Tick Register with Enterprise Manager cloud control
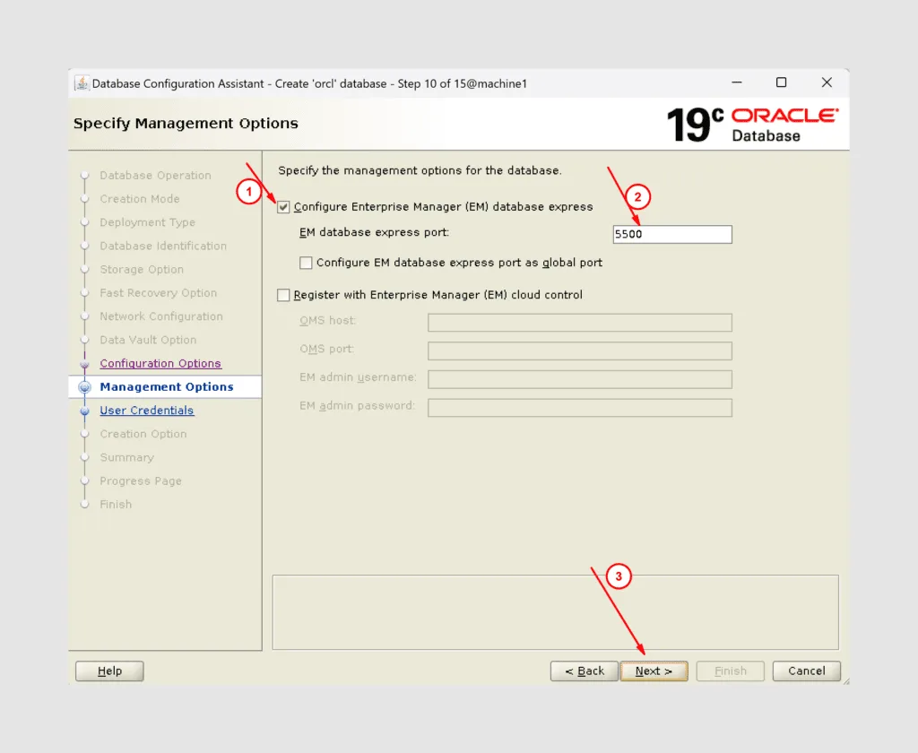 (283, 295)
